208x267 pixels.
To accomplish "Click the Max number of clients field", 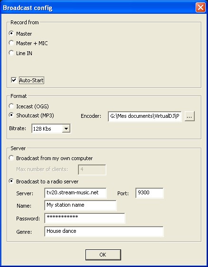I will click(x=92, y=170).
